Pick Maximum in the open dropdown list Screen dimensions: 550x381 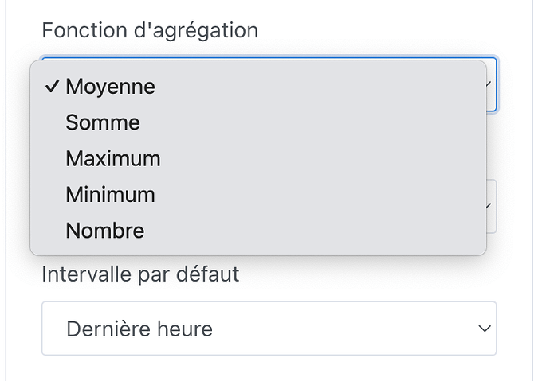click(113, 158)
